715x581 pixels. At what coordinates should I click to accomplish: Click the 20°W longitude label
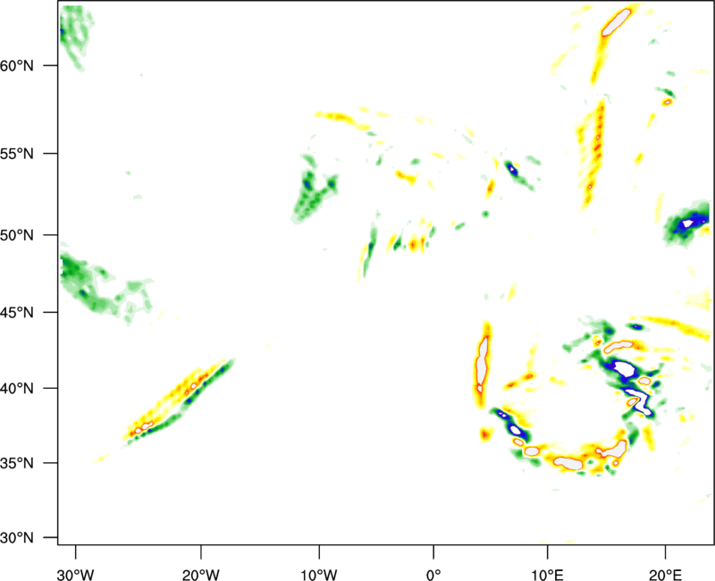coord(201,575)
